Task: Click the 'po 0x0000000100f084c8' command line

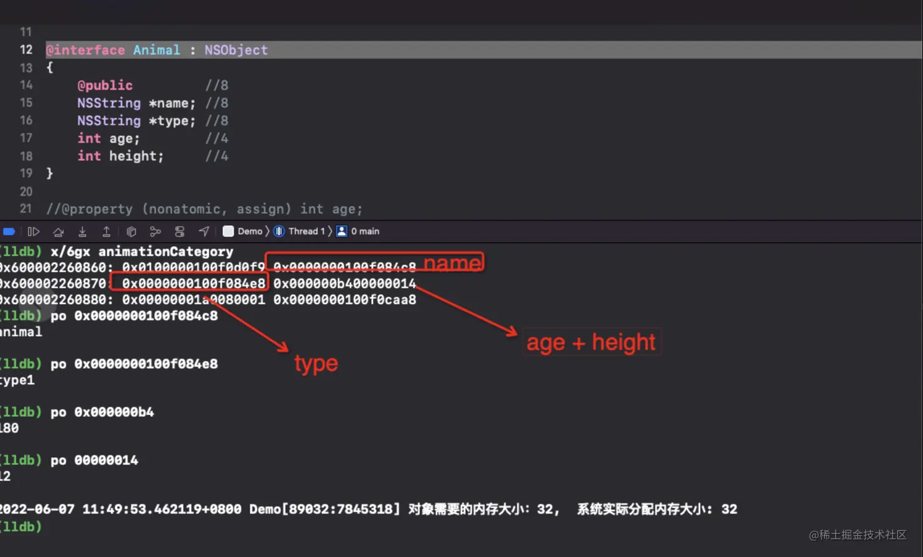Action: click(x=134, y=316)
